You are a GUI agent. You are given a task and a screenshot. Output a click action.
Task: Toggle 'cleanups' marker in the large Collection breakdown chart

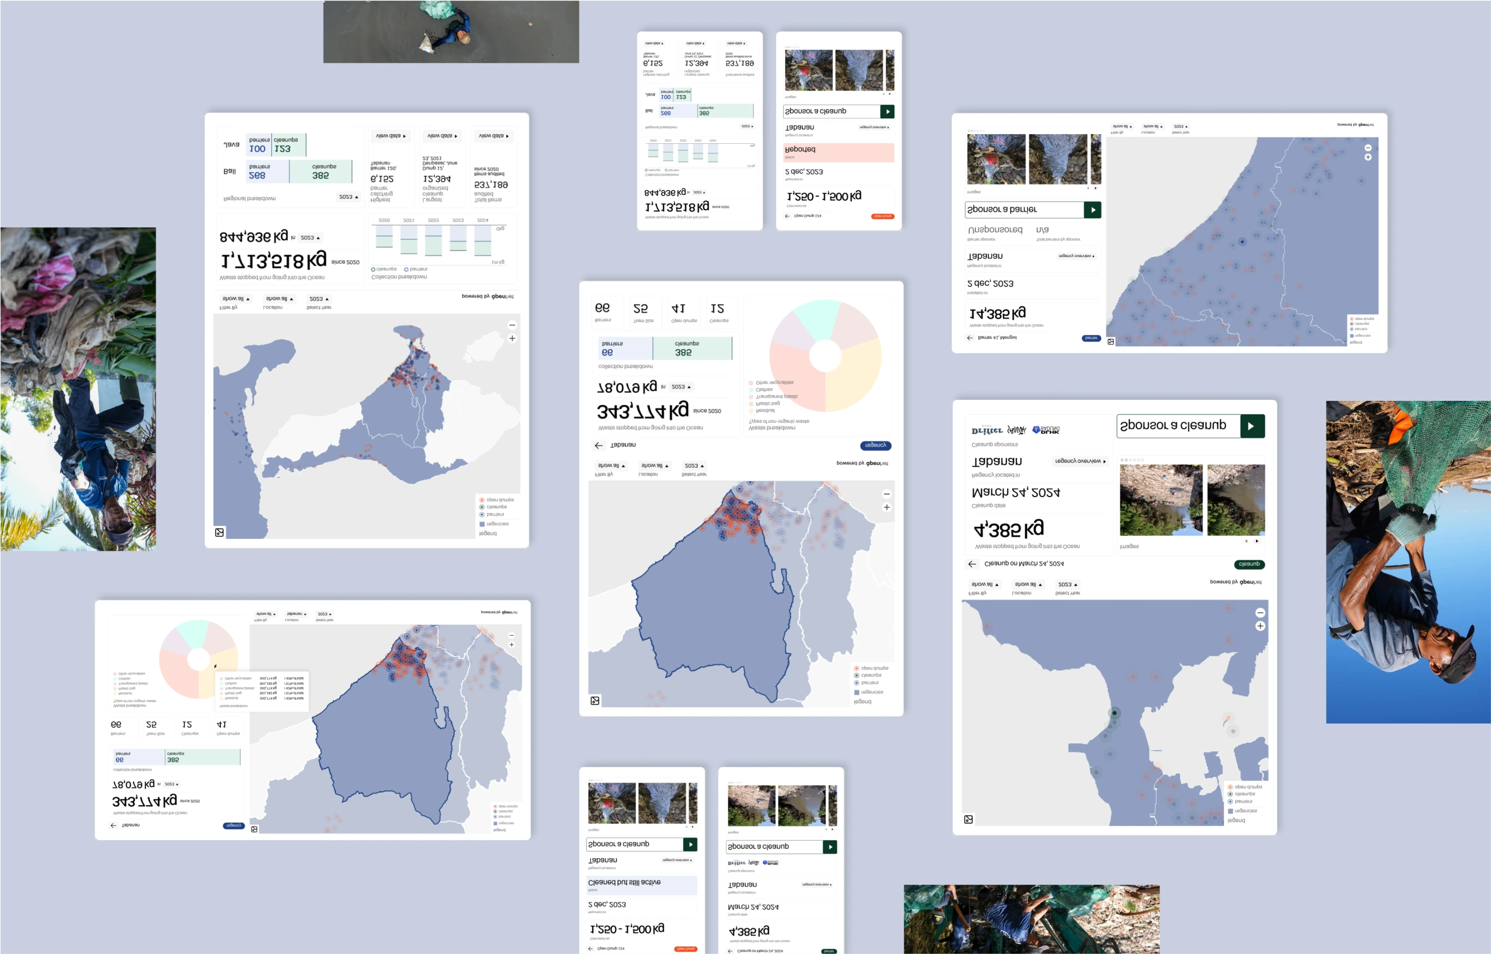(x=374, y=269)
